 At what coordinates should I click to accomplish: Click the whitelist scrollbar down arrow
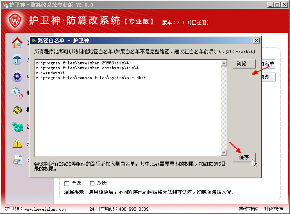[224, 153]
